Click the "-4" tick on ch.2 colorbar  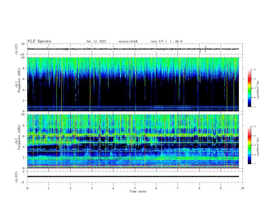point(254,136)
